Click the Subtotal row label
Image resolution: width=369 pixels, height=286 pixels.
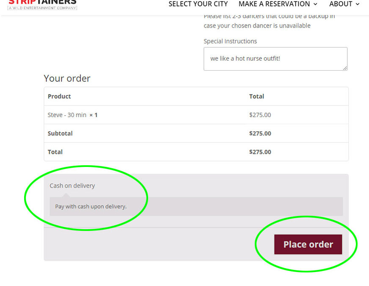click(60, 133)
